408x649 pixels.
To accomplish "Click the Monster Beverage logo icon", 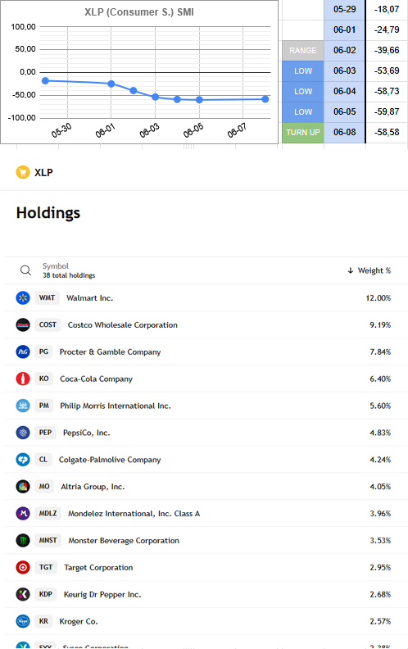I will pos(23,540).
